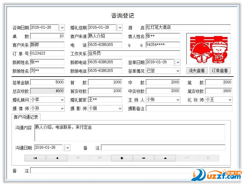Go to the prior record icon
The image size is (244, 186).
click(x=57, y=158)
